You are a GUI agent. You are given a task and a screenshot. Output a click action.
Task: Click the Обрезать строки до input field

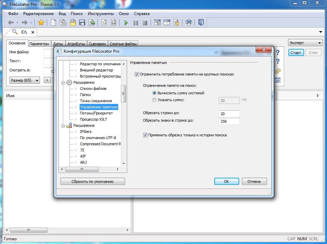point(229,114)
